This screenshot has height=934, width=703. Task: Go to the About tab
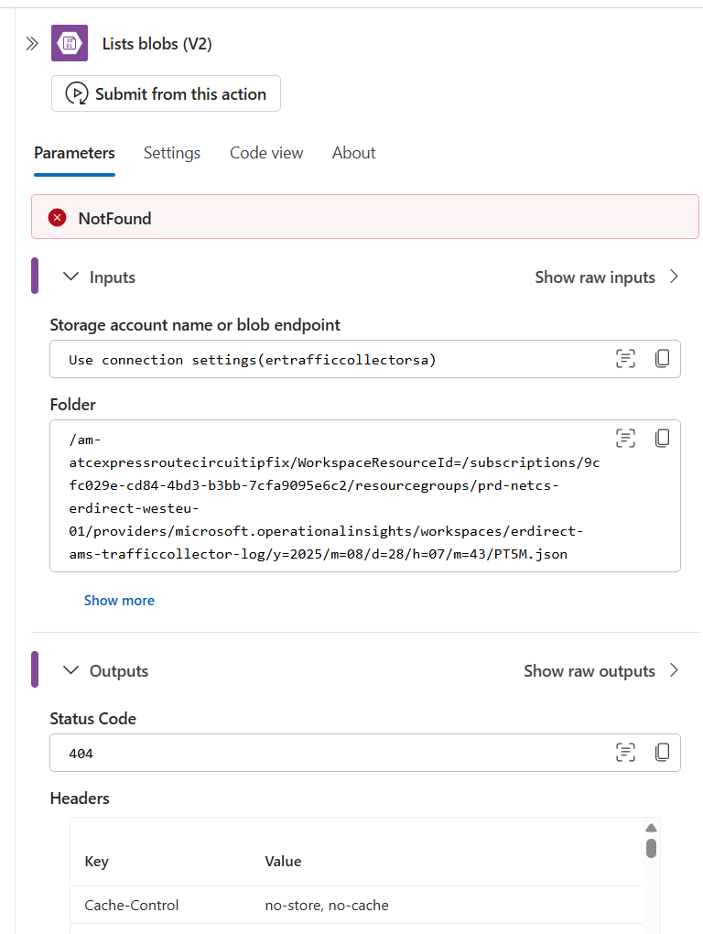(353, 153)
